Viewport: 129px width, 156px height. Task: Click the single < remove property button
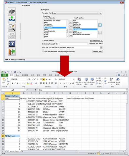tap(71, 31)
